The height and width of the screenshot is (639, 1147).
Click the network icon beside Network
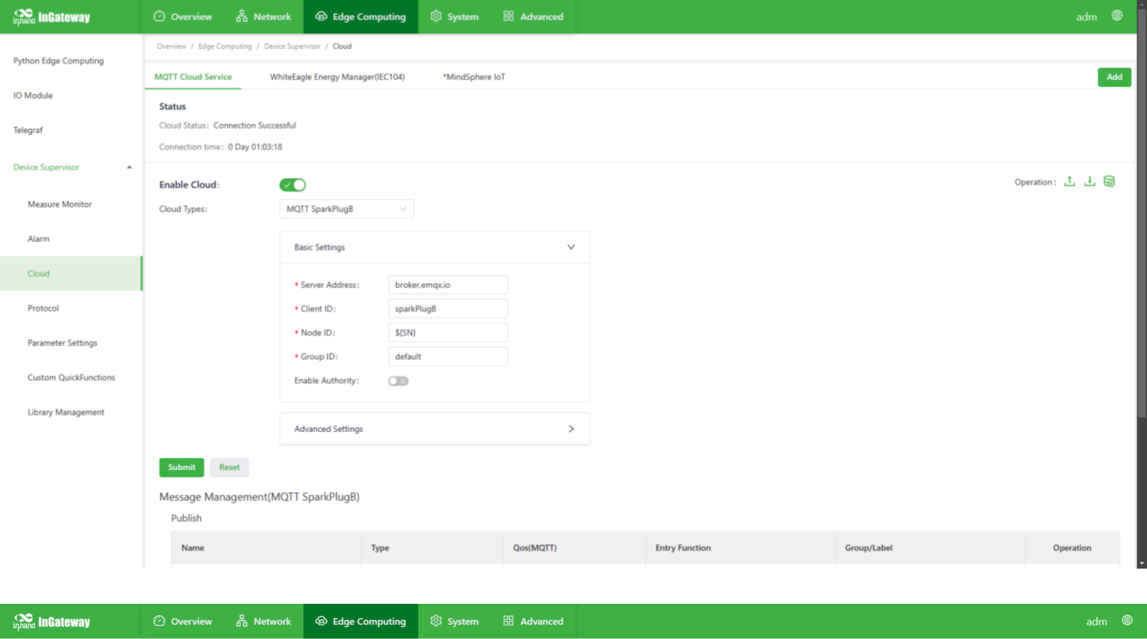point(241,16)
